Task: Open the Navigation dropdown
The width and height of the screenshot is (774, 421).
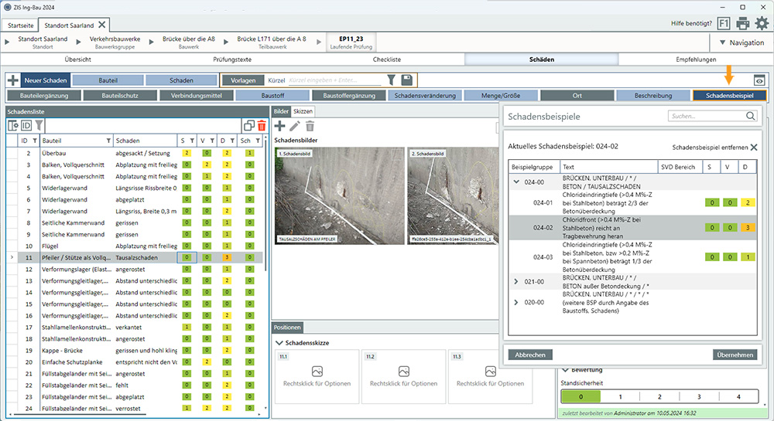Action: point(741,42)
